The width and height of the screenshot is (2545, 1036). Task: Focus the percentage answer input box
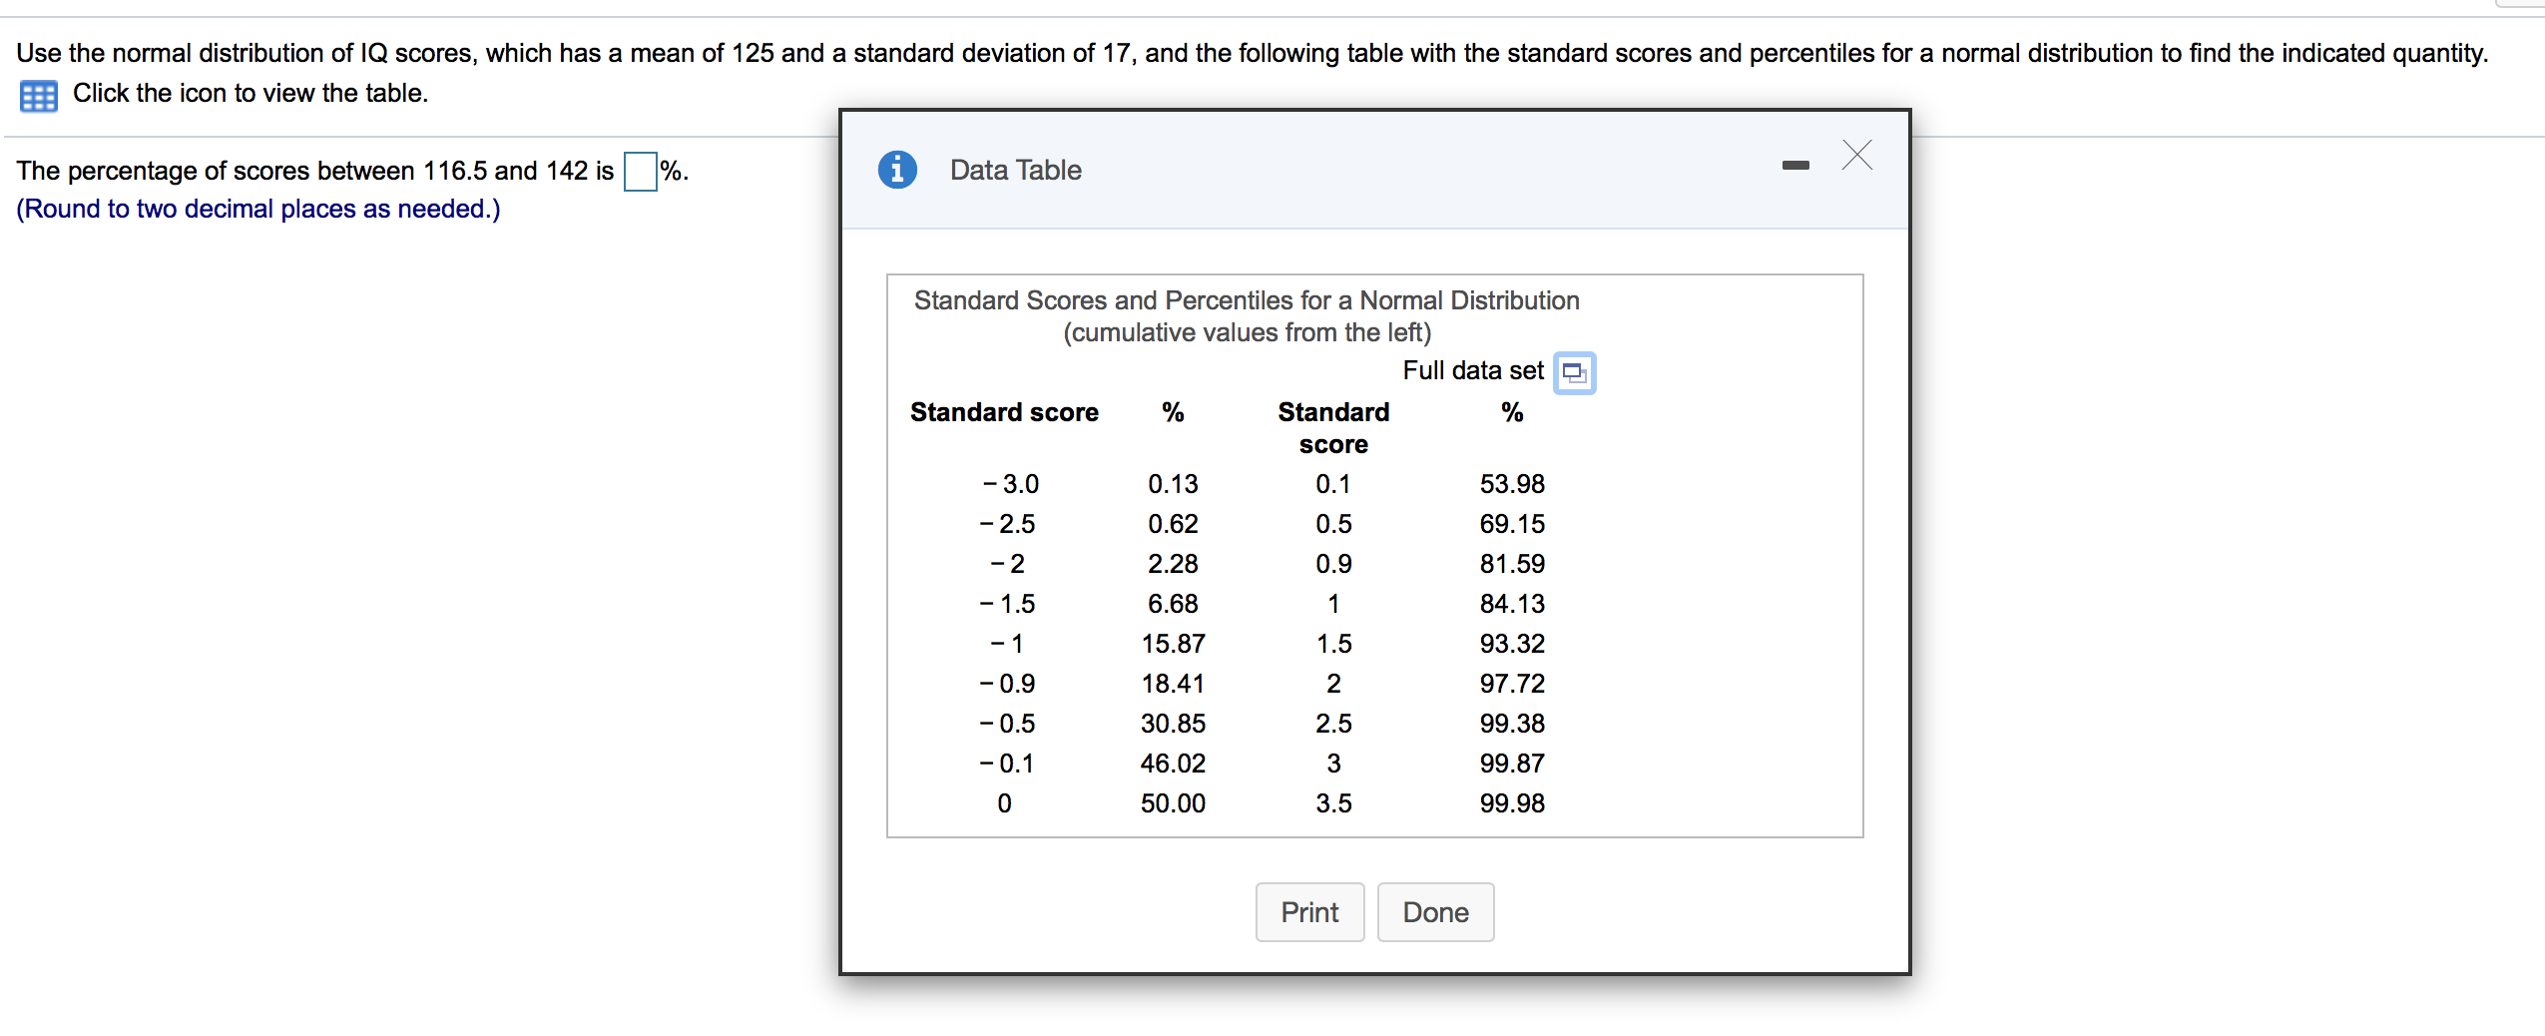[640, 172]
